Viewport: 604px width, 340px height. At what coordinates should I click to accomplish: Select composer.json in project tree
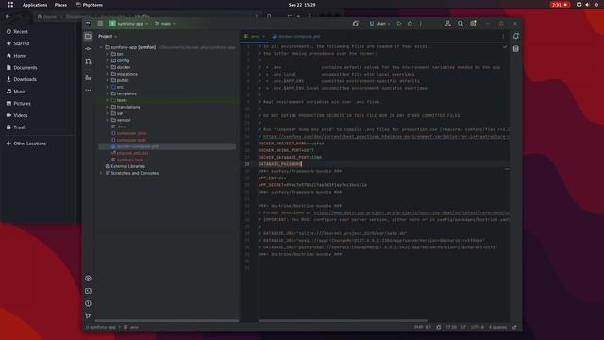coord(131,133)
